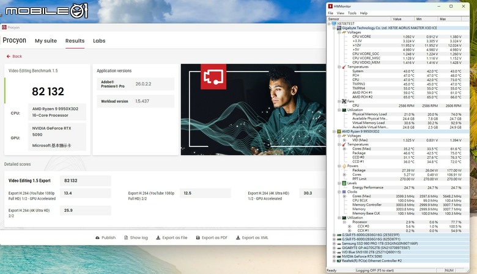Click the red back arrow icon in Procyon
Screen dimensions: 477x274
[x=8, y=56]
